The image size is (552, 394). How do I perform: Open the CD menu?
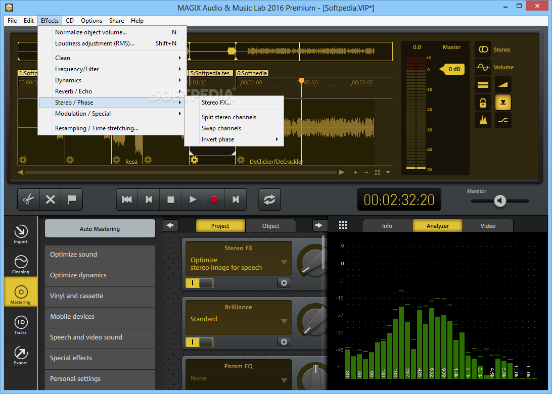click(x=70, y=20)
